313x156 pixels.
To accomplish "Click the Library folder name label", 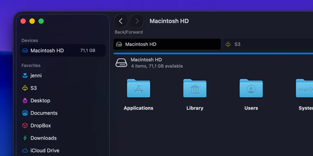I will 195,108.
